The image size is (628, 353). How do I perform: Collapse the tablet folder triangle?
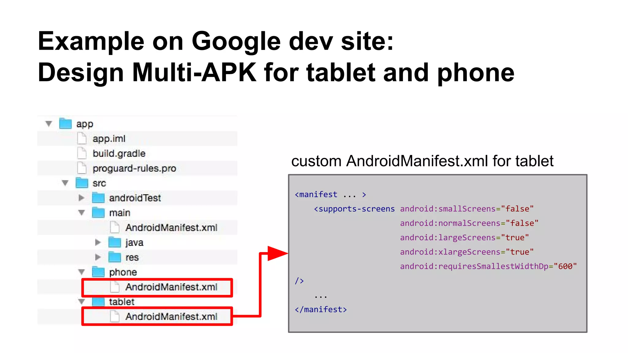tap(81, 302)
